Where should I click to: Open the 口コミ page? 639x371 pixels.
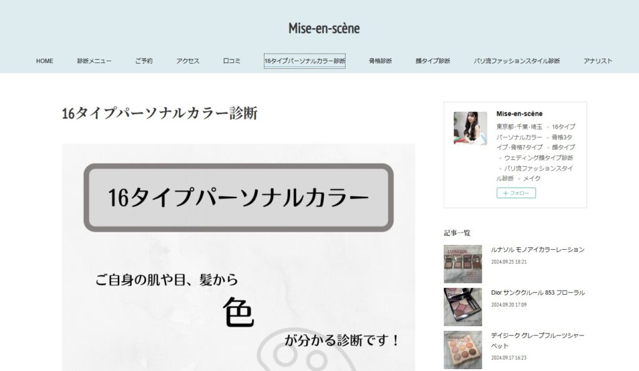pyautogui.click(x=232, y=61)
